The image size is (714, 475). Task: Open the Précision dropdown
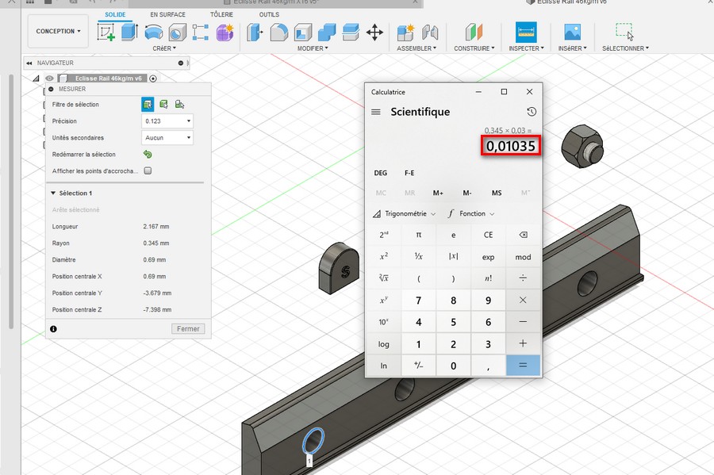(167, 121)
